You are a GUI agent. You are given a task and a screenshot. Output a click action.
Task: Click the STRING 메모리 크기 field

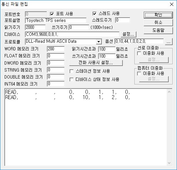(x=56, y=70)
